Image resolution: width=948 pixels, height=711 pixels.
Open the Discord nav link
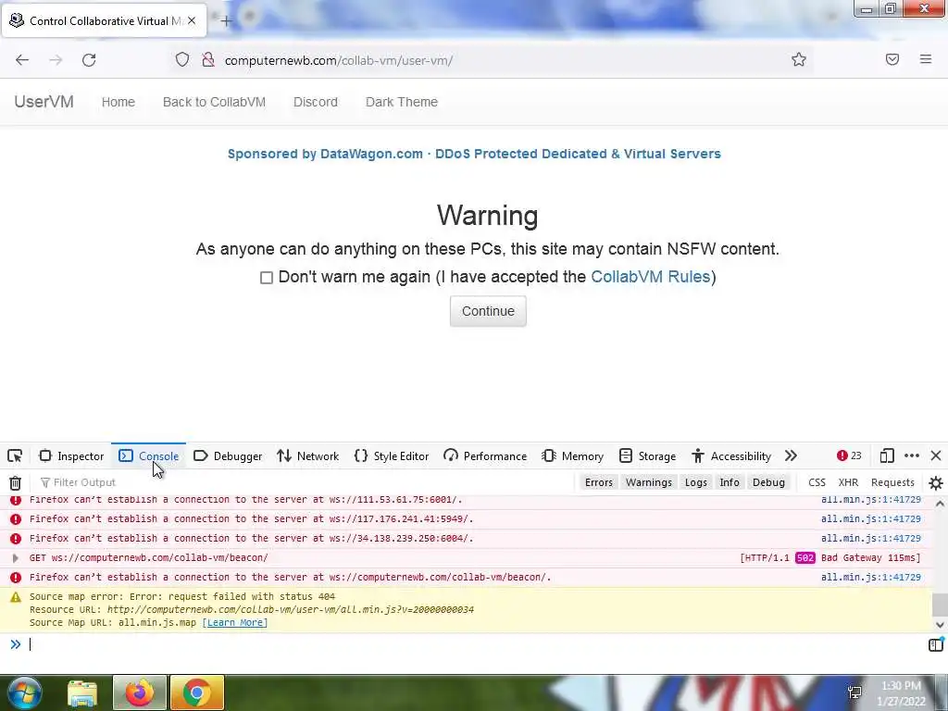[315, 102]
